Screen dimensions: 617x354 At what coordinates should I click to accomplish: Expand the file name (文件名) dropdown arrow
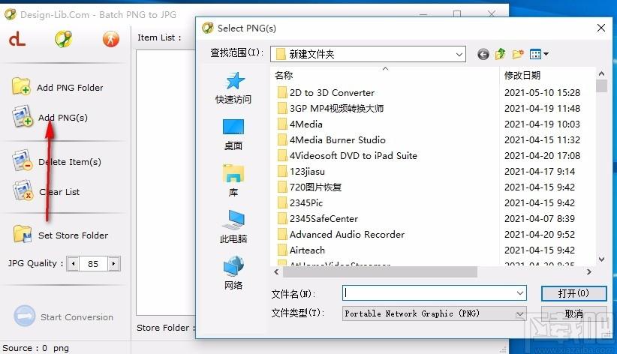[x=520, y=293]
